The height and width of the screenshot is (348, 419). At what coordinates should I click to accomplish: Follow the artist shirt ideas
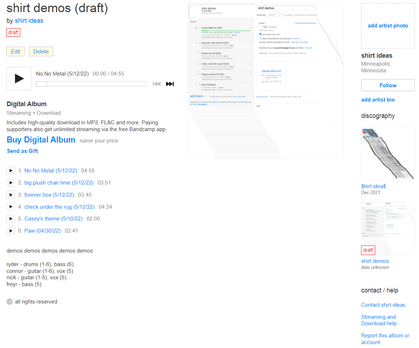[388, 85]
